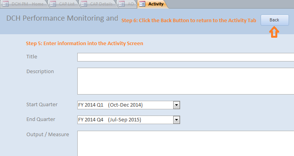The height and width of the screenshot is (156, 294).
Task: Open the Start Quarter dropdown arrow
Action: 176,105
